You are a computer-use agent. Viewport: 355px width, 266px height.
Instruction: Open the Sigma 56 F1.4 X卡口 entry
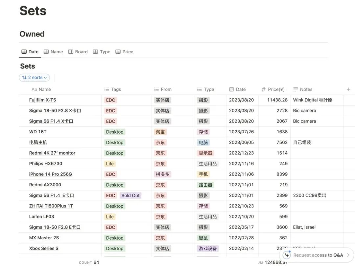coord(51,121)
